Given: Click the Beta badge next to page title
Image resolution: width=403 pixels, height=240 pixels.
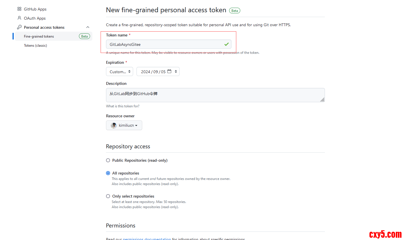Looking at the screenshot, I should pyautogui.click(x=235, y=11).
